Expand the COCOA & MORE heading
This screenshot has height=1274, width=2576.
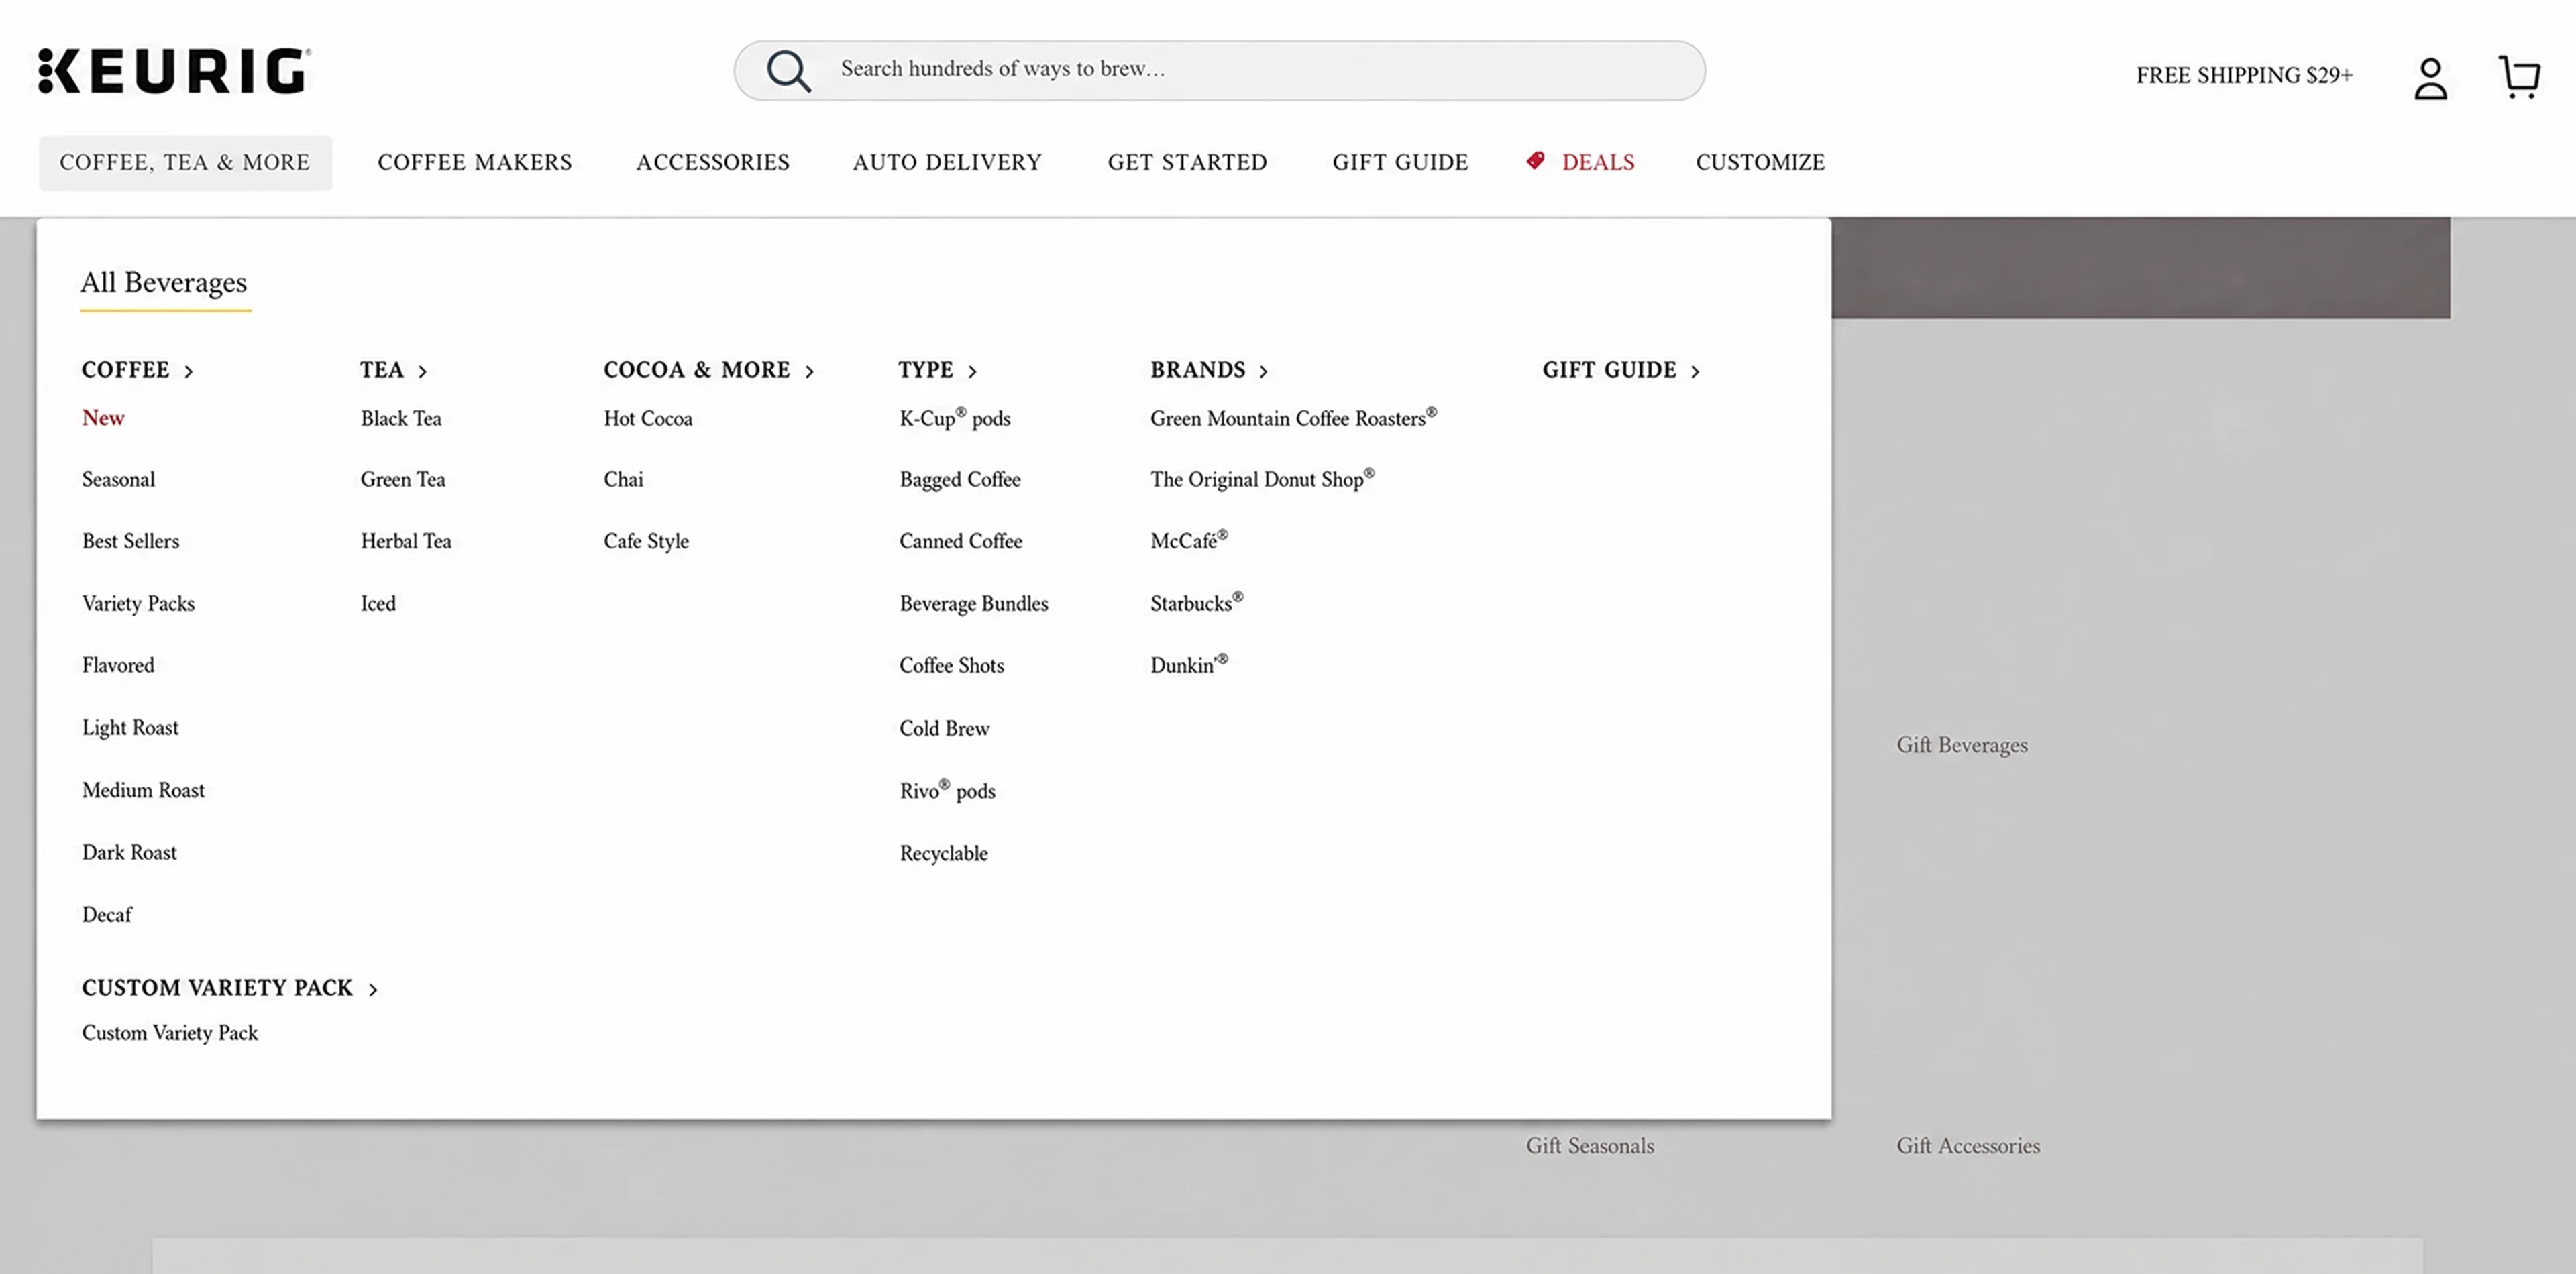(709, 369)
